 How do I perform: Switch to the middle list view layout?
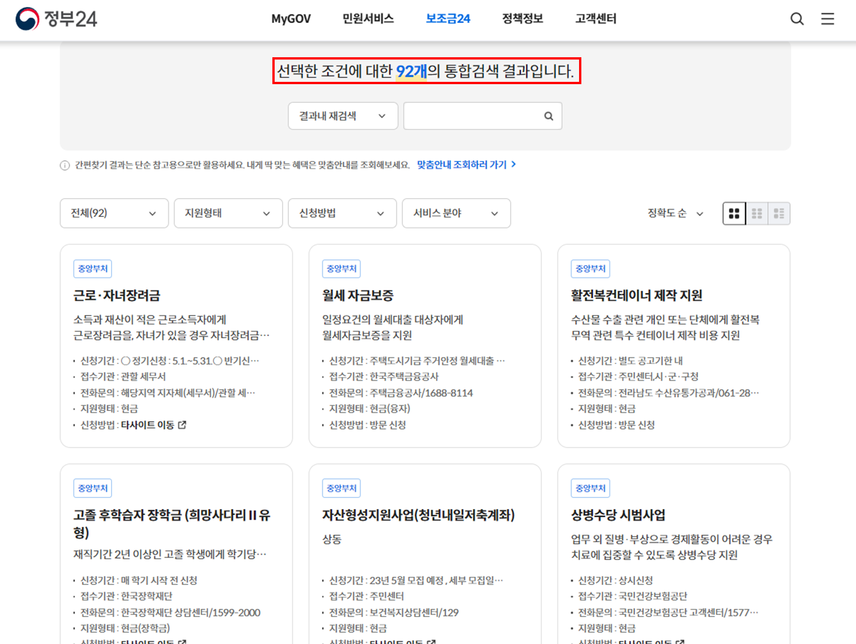(756, 213)
